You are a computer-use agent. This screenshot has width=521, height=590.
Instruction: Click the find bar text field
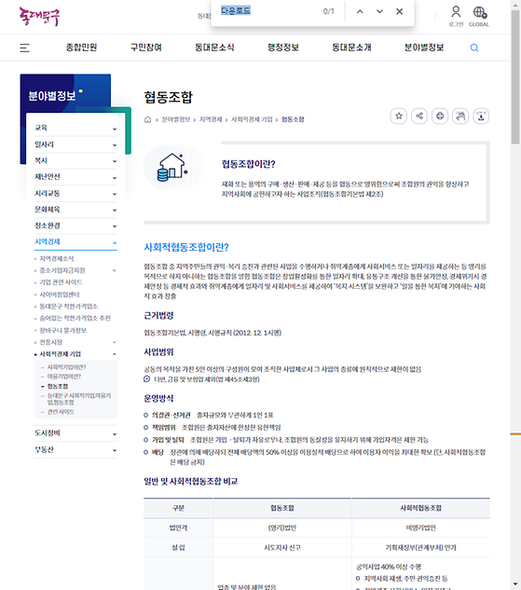(267, 11)
